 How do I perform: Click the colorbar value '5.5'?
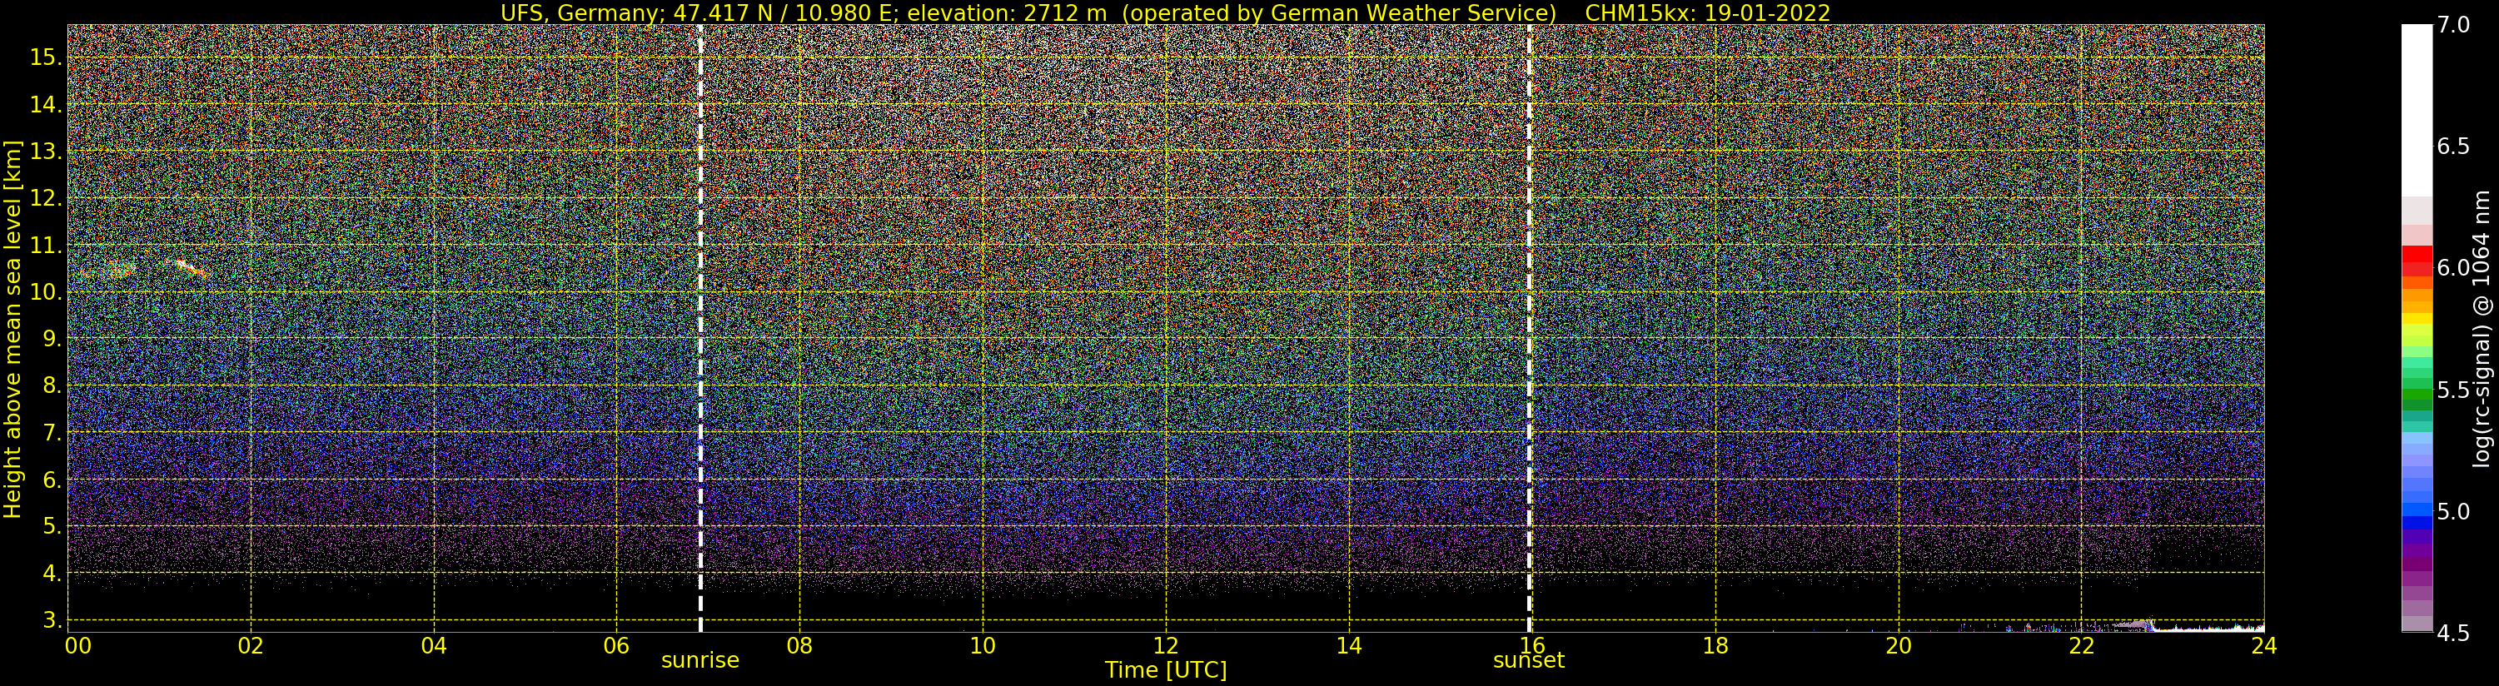2452,390
